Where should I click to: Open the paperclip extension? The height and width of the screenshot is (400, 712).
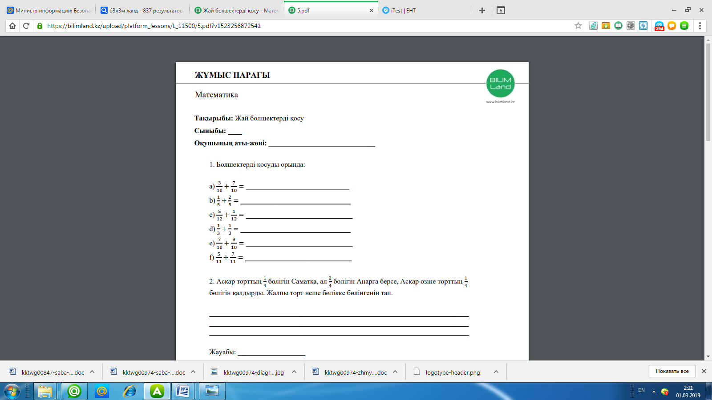(x=593, y=26)
